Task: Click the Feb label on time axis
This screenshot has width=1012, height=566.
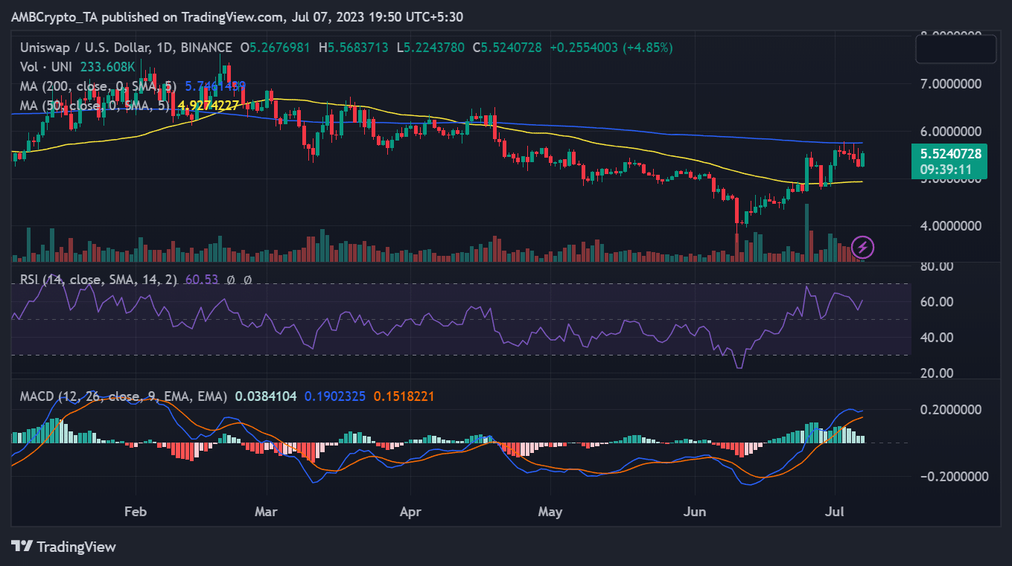Action: point(136,512)
